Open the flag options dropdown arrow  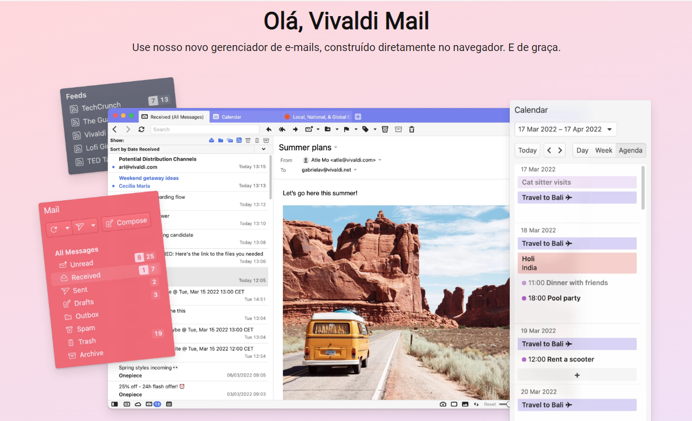coord(356,129)
